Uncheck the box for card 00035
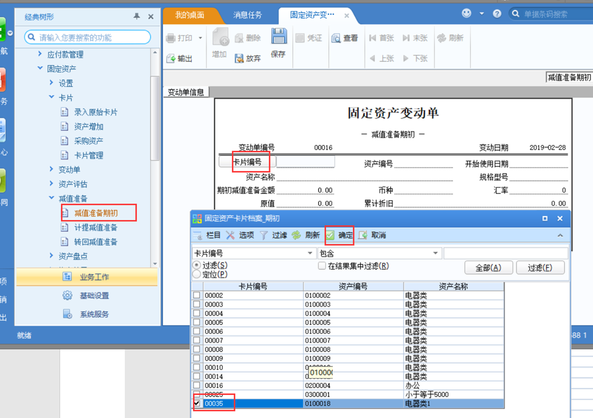 click(197, 403)
